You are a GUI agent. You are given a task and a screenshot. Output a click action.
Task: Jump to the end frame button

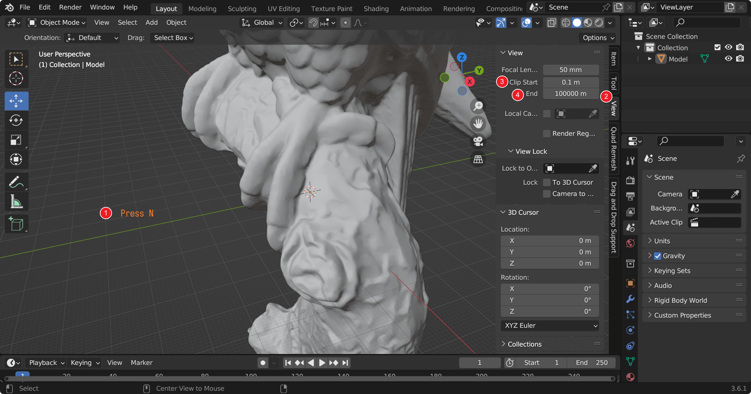pyautogui.click(x=345, y=363)
